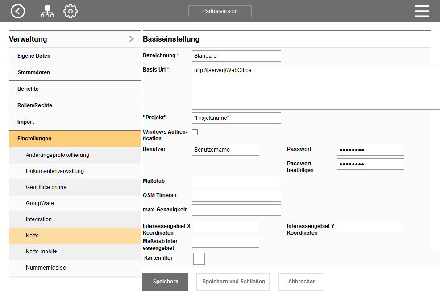Select Rollen/Rechte in the sidebar
440x295 pixels.
[x=75, y=105]
